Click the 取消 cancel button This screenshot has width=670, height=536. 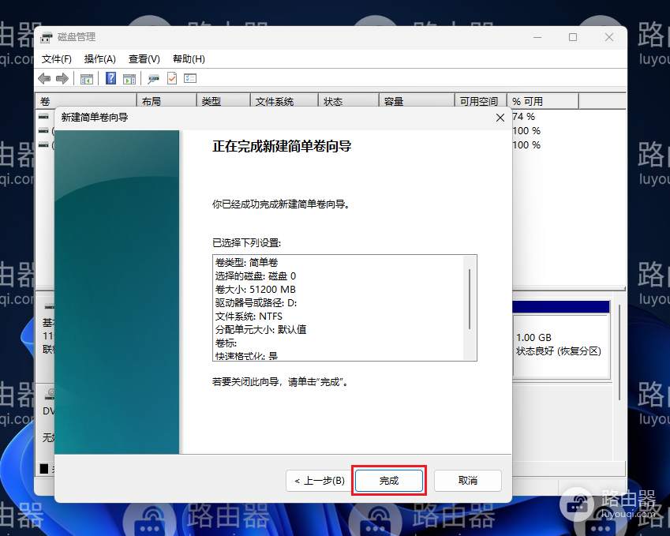click(x=468, y=481)
